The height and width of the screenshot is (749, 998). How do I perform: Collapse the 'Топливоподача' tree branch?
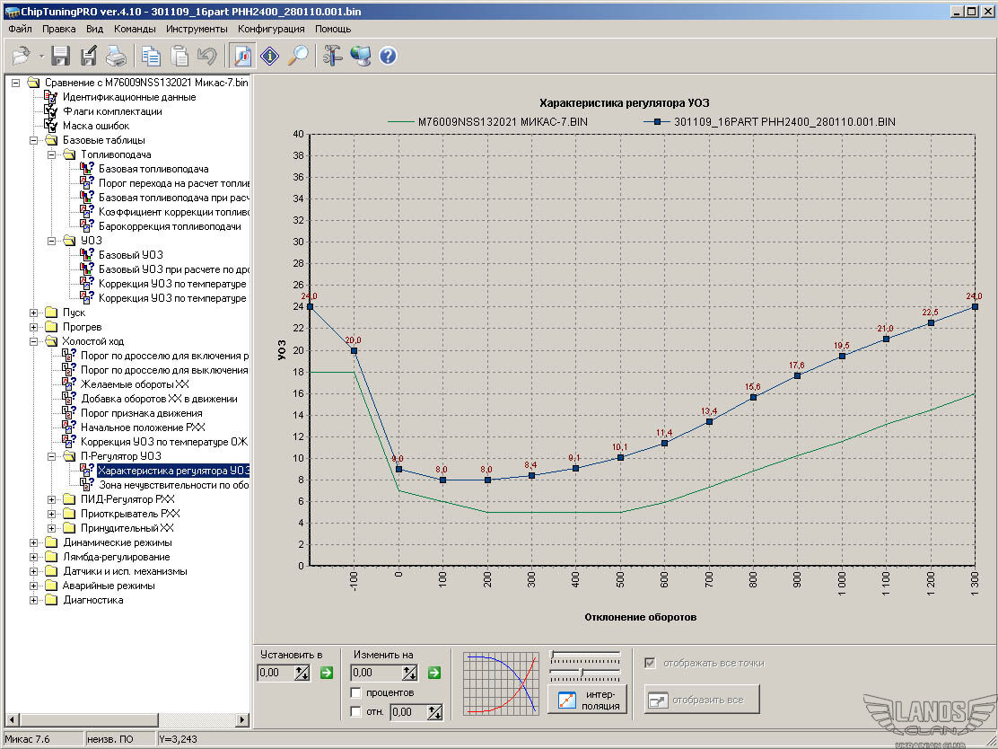click(x=52, y=154)
